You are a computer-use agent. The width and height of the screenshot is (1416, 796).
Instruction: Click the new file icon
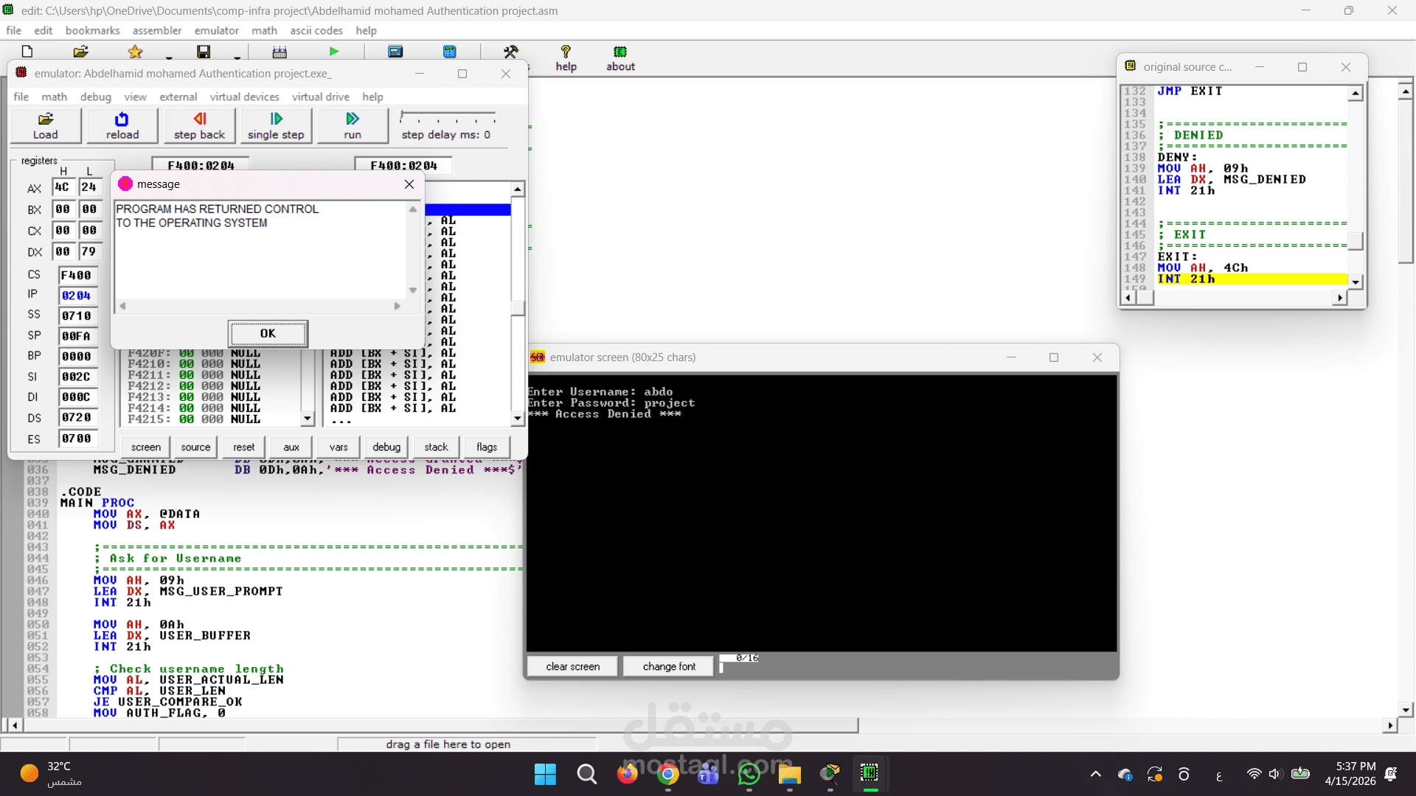(x=27, y=52)
